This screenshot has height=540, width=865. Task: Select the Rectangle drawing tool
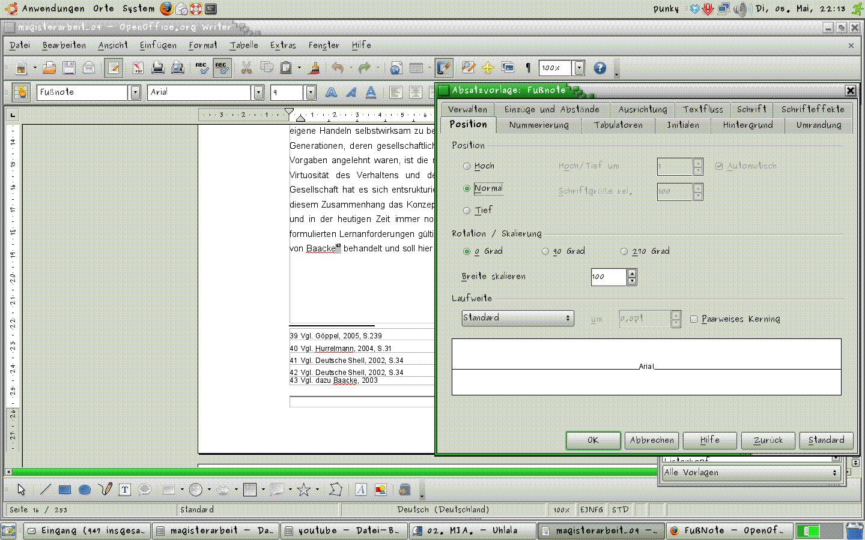(65, 490)
